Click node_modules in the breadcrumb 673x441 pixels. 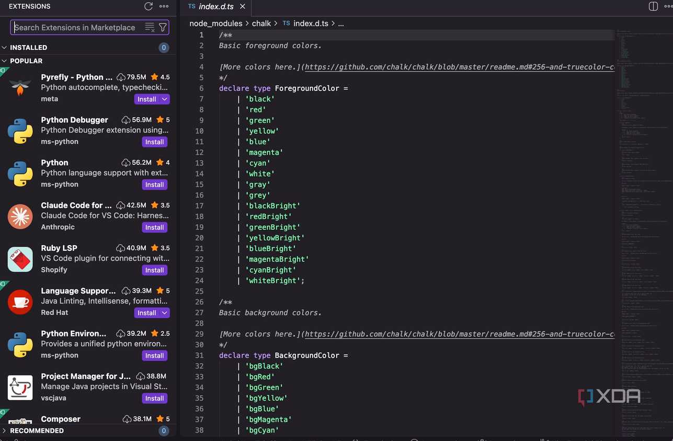coord(216,24)
